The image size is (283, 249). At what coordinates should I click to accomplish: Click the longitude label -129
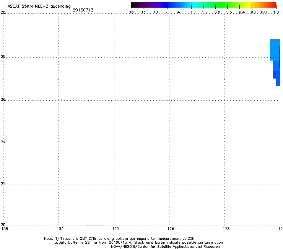114,229
